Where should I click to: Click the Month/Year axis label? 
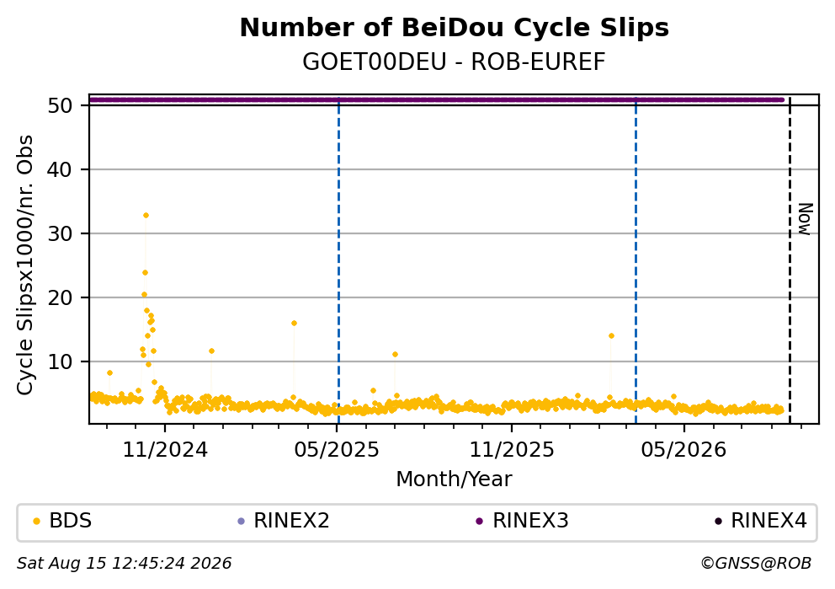pos(454,479)
